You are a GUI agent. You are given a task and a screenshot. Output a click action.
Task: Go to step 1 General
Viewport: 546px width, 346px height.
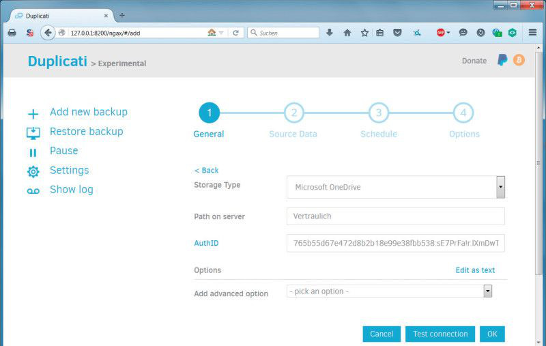[x=209, y=113]
